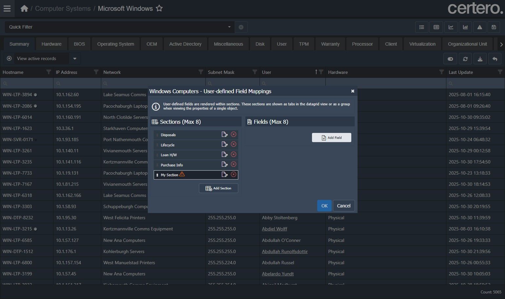Toggle the switch icon above the grid

450,59
